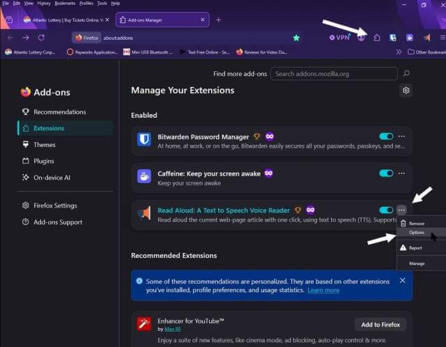Turn off the Read Aloud extension toggle
446x347 pixels.
386,210
